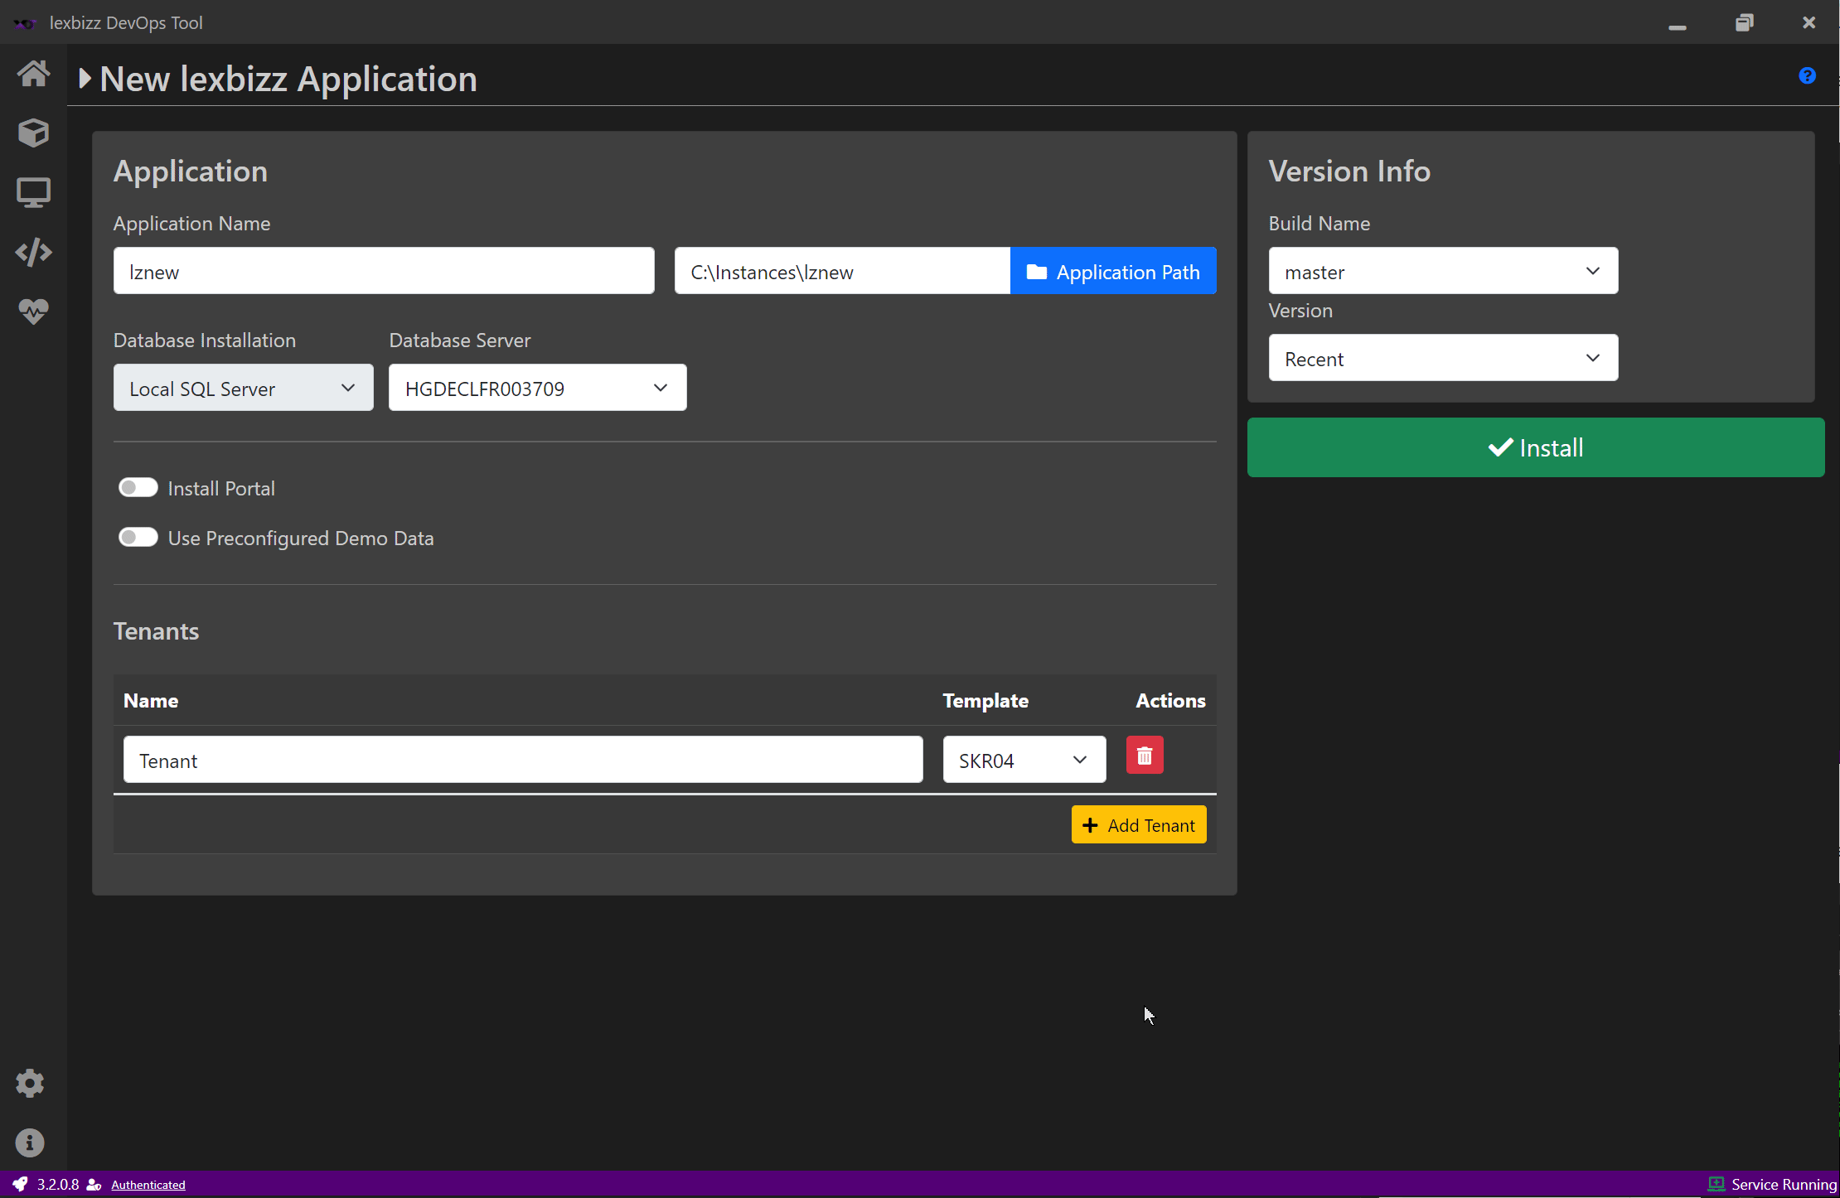Restore down the application window
Viewport: 1840px width, 1198px height.
[1744, 23]
